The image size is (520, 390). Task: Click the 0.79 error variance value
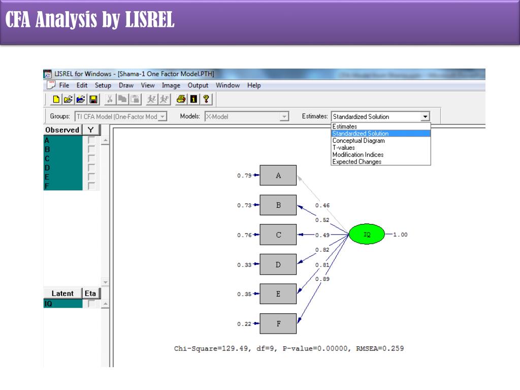coord(244,175)
